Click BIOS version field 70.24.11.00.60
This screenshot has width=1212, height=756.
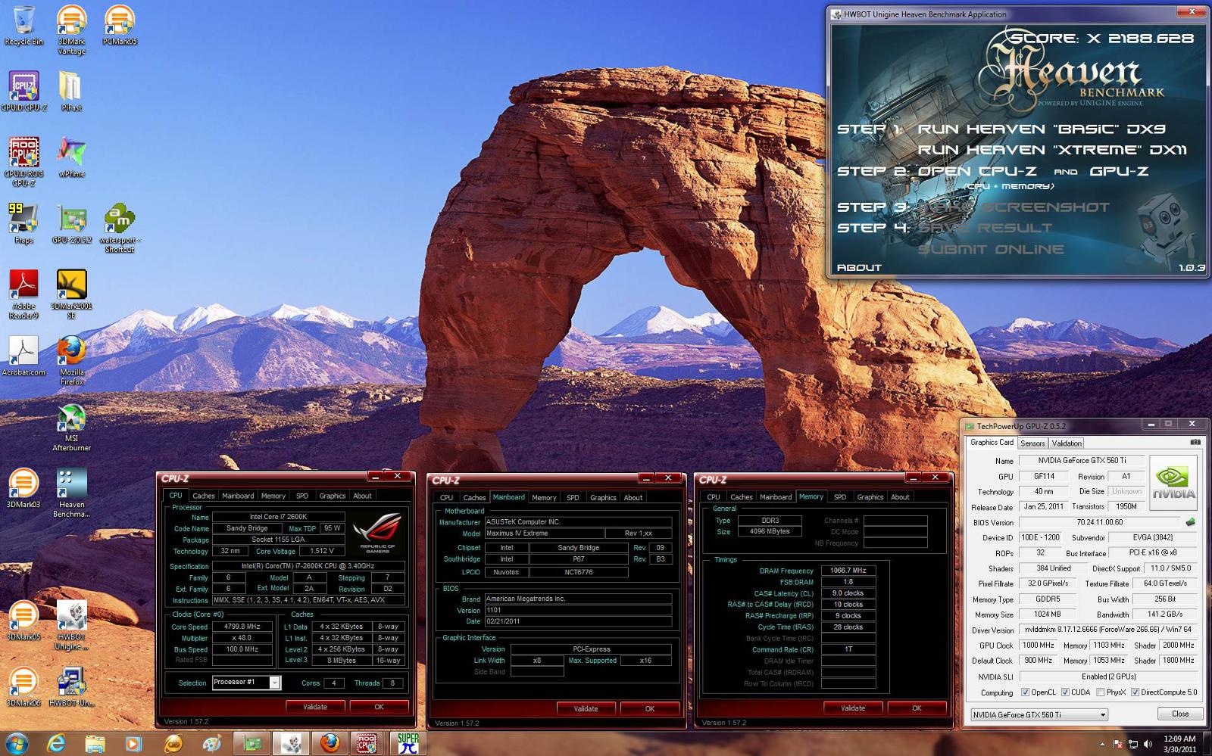(x=1099, y=522)
